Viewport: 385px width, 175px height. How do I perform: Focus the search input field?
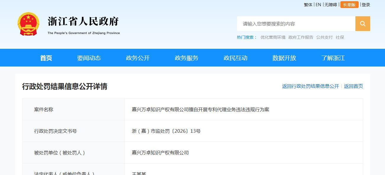pyautogui.click(x=296, y=24)
